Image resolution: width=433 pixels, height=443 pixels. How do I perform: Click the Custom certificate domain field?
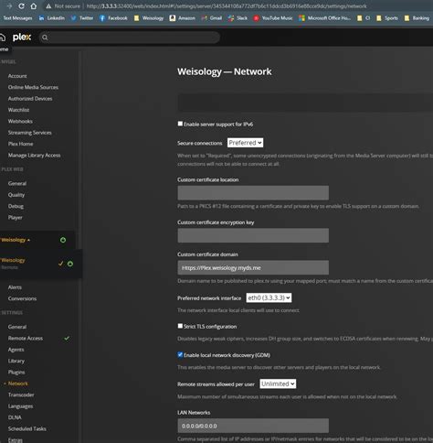253,267
